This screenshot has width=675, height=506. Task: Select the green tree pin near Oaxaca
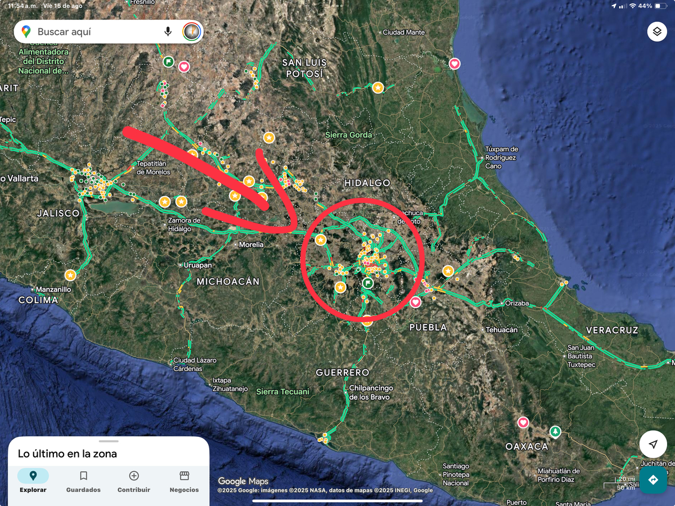coord(556,431)
